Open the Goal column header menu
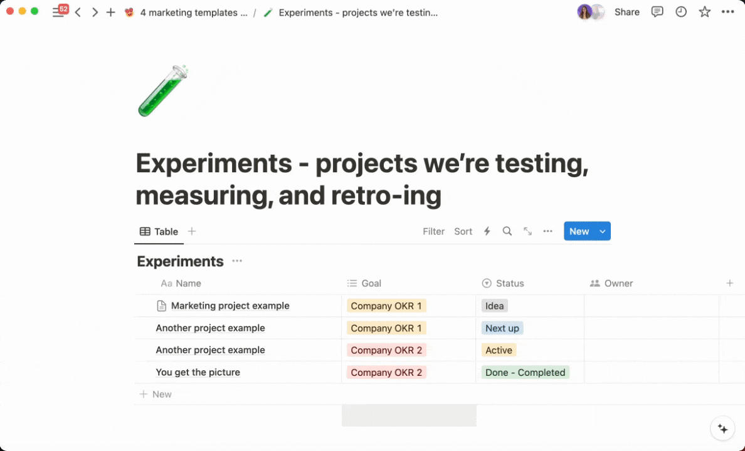 [371, 283]
